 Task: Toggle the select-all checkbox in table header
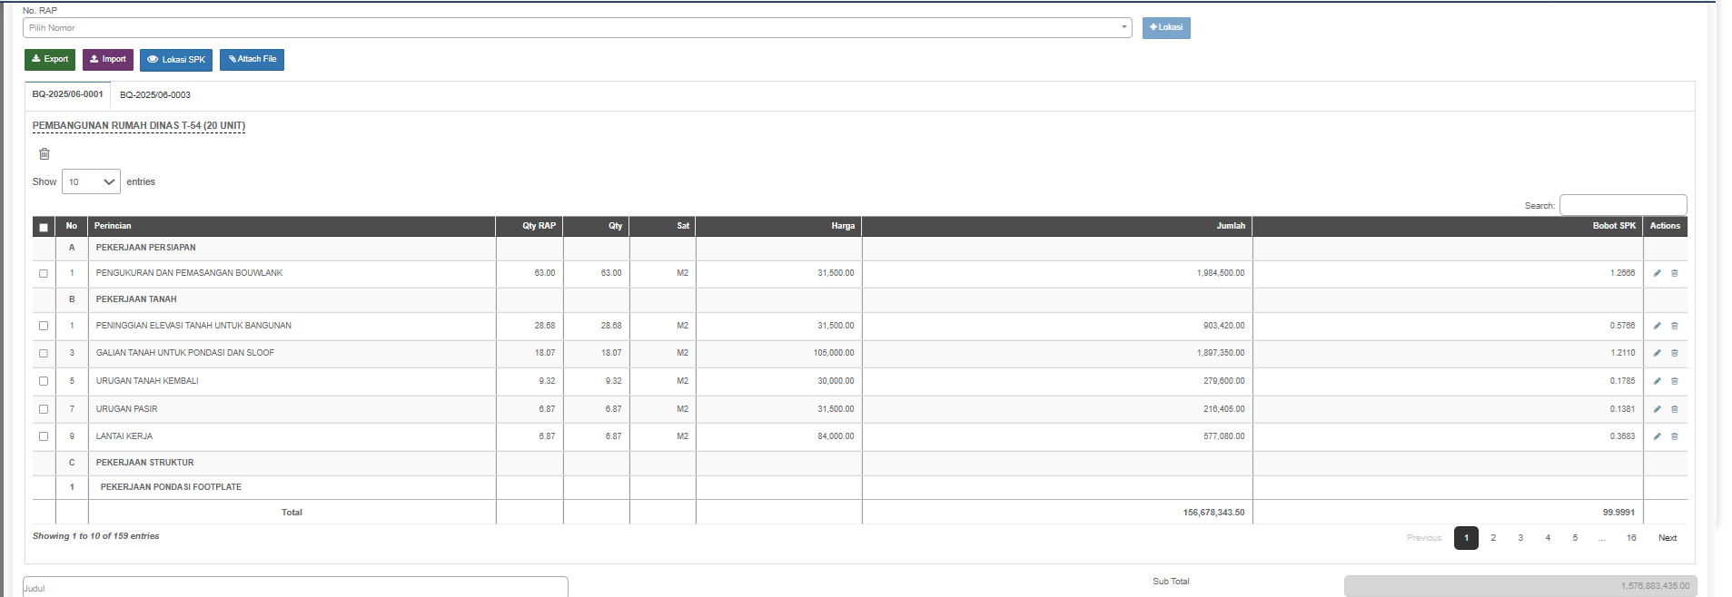tap(44, 227)
